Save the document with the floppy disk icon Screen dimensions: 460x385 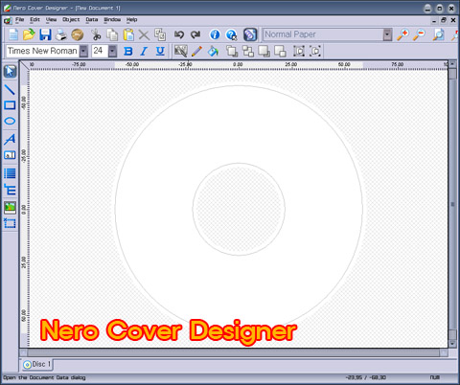45,34
